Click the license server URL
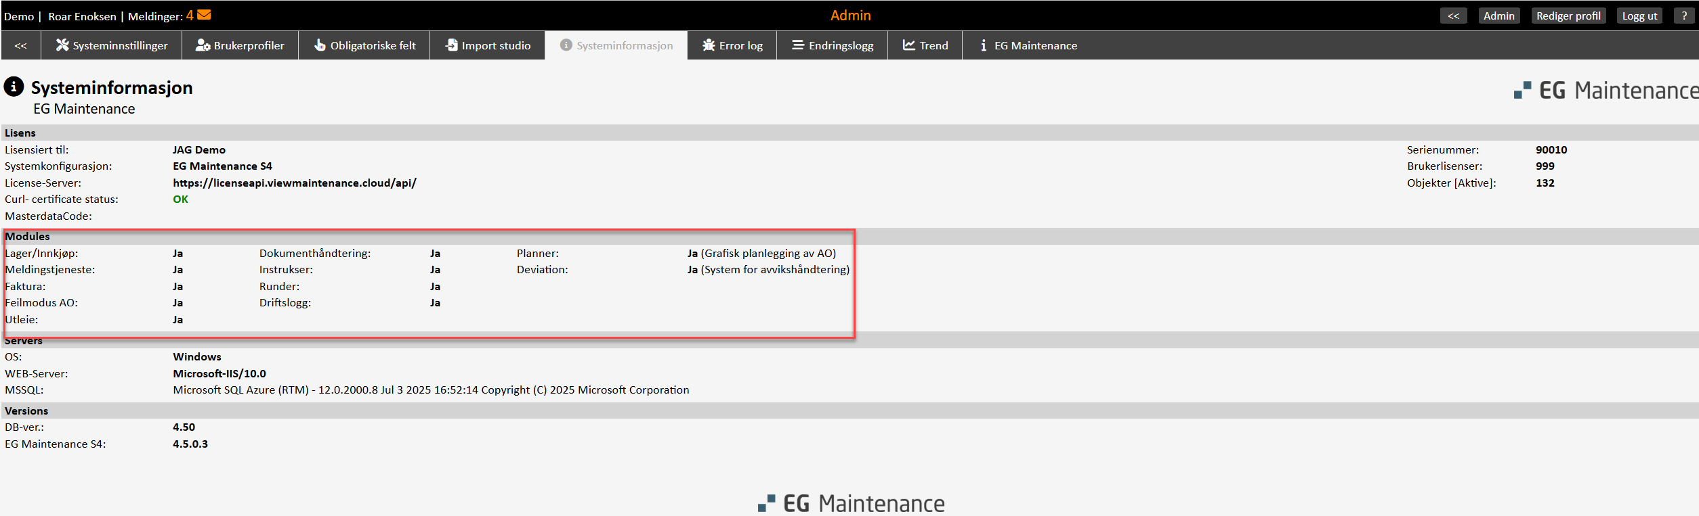Screen dimensions: 1699x516 point(295,183)
